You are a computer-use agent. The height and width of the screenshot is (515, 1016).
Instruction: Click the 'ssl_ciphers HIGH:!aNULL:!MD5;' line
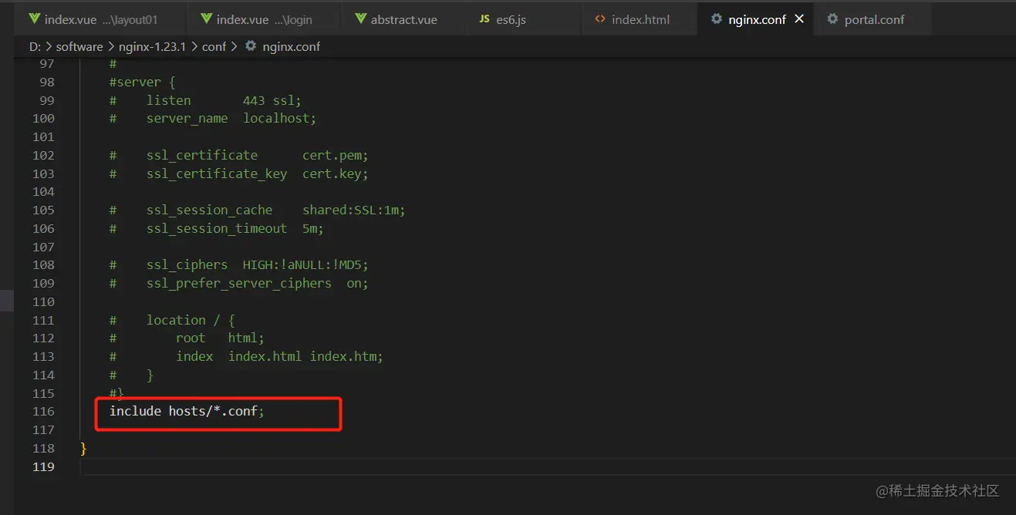click(x=239, y=265)
